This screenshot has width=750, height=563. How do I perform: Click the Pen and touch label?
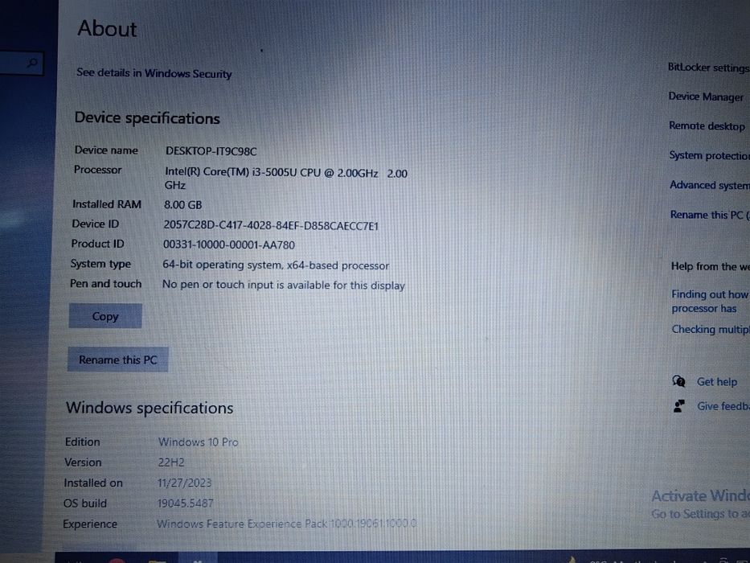click(106, 283)
